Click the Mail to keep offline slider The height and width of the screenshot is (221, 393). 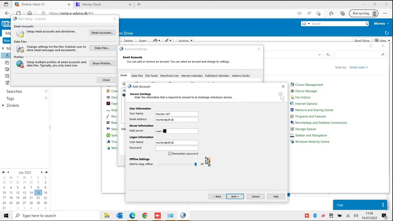[177, 164]
